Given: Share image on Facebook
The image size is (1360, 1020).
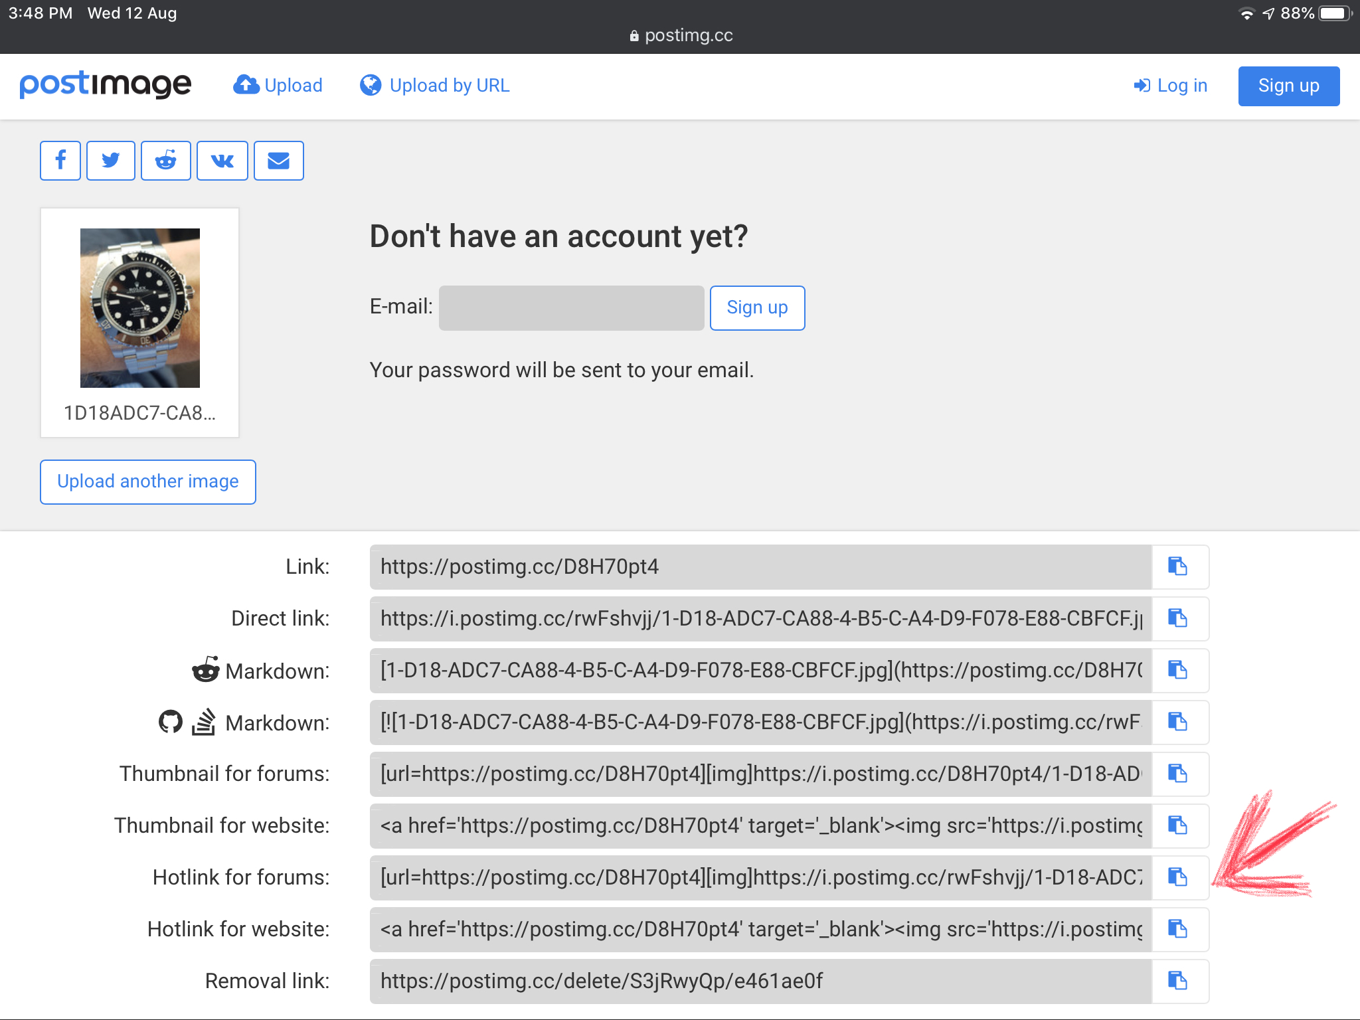Looking at the screenshot, I should pos(60,161).
